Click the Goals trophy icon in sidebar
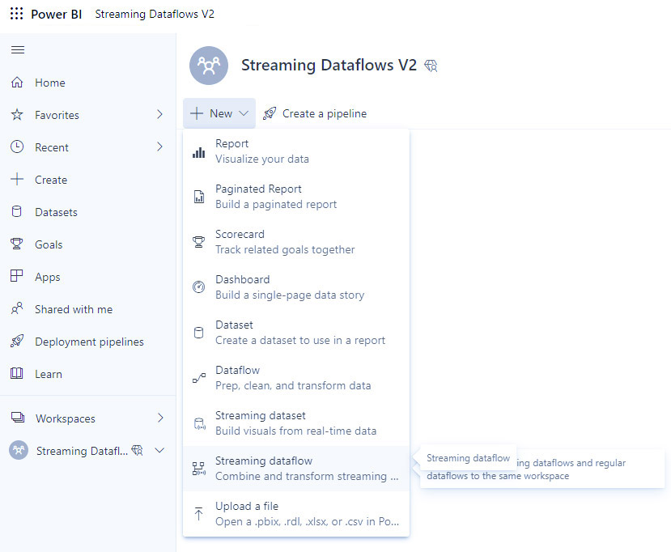 tap(17, 244)
